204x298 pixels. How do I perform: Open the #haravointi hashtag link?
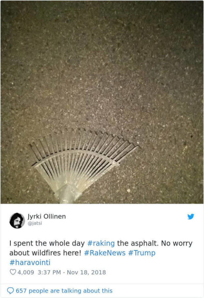pos(30,262)
